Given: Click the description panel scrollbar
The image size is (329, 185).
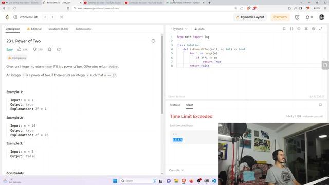Looking at the screenshot, I should point(162,75).
